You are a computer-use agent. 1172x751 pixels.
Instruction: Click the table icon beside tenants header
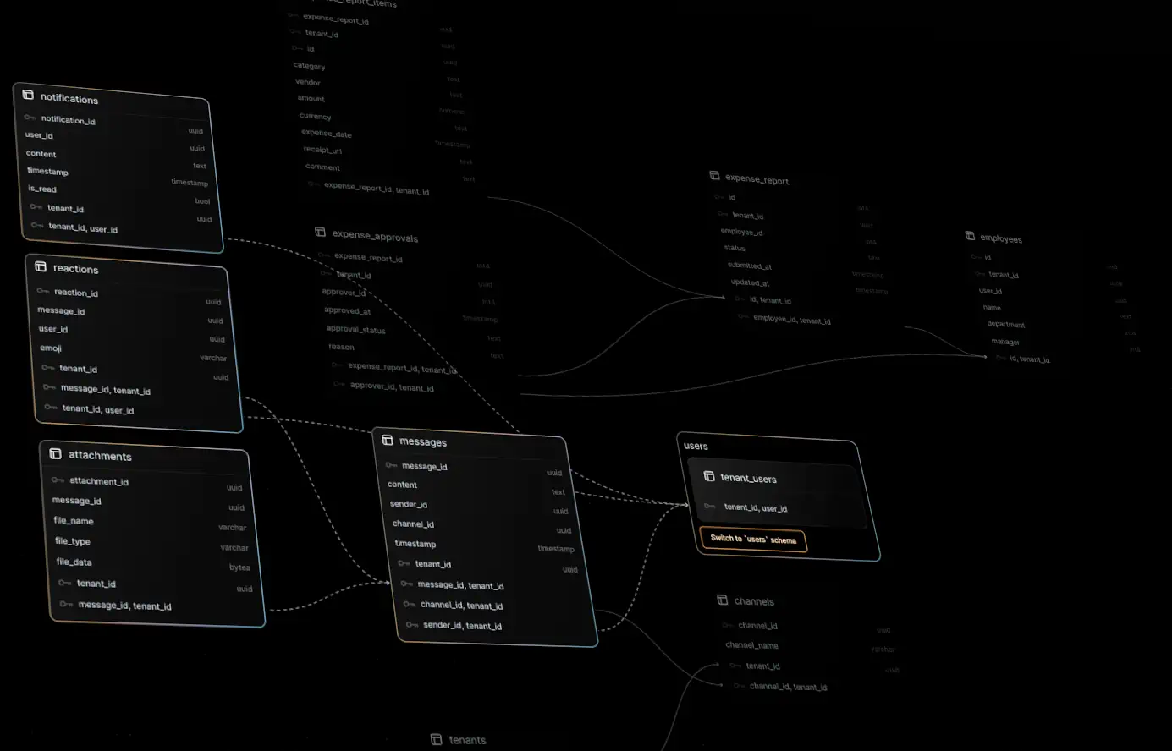click(x=435, y=738)
